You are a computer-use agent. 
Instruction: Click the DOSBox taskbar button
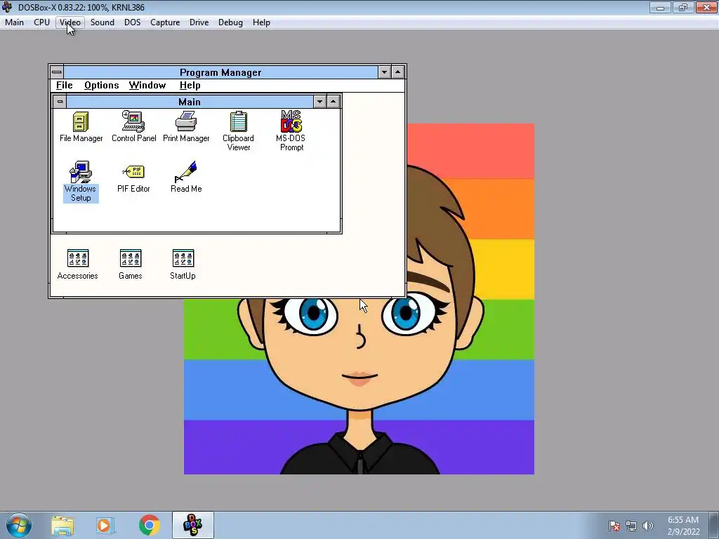click(x=192, y=525)
